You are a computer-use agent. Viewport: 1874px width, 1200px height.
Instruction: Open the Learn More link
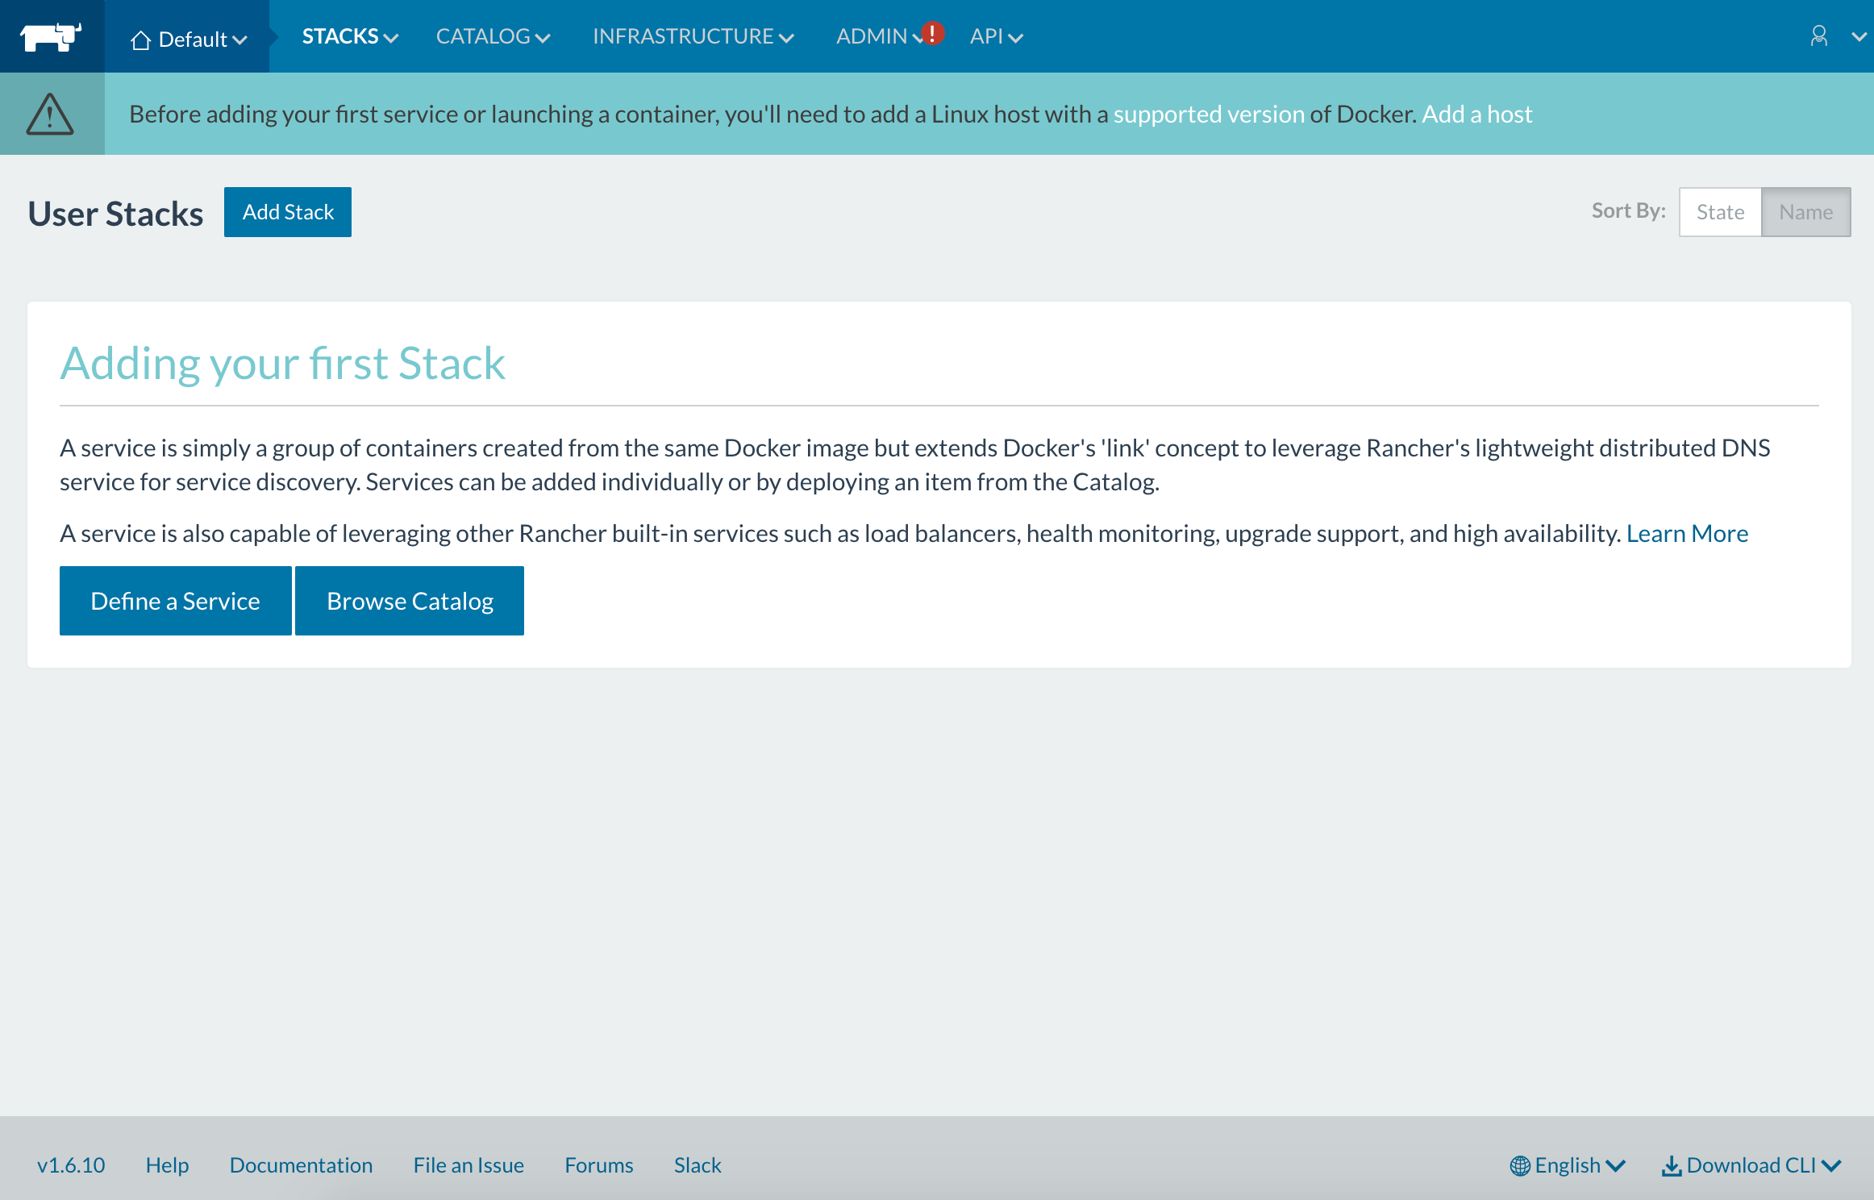point(1687,533)
